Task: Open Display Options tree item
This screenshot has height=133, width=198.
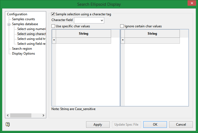Action: [23, 54]
